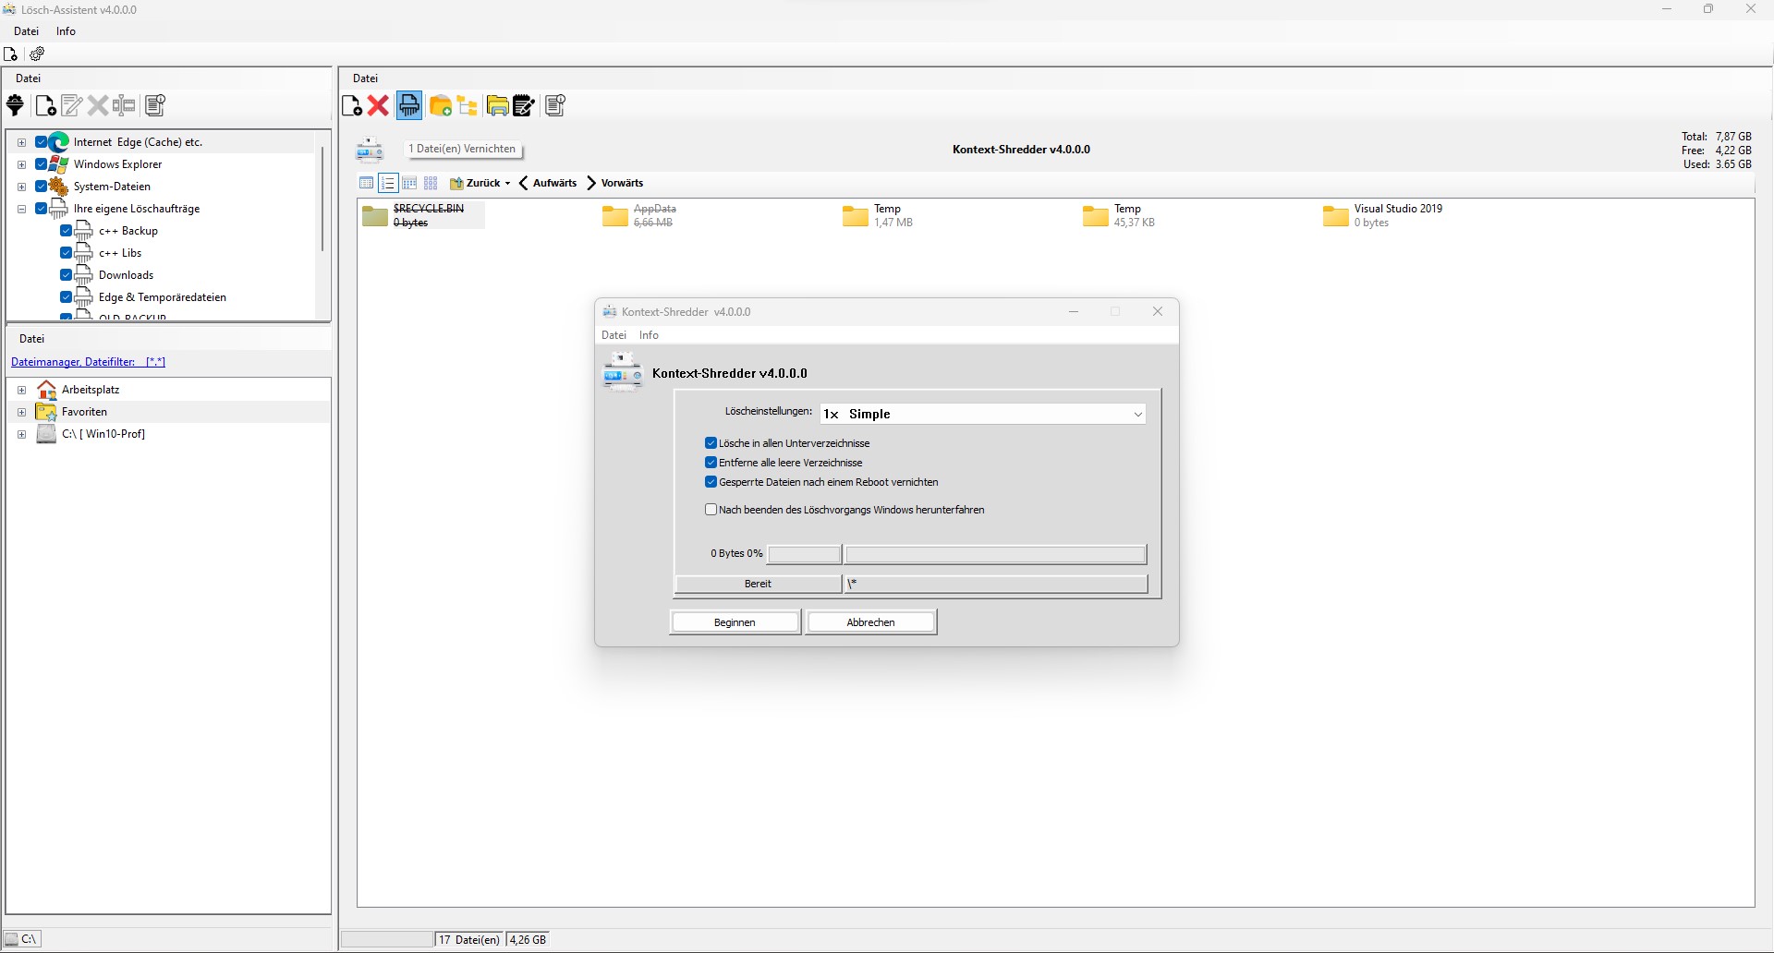Enable Windows herunterfahren after deletion checkbox
Image resolution: width=1774 pixels, height=953 pixels.
coord(711,510)
